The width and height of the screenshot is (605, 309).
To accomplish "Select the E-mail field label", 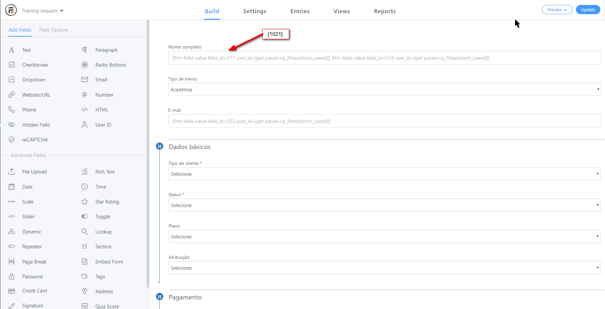I will (x=174, y=110).
